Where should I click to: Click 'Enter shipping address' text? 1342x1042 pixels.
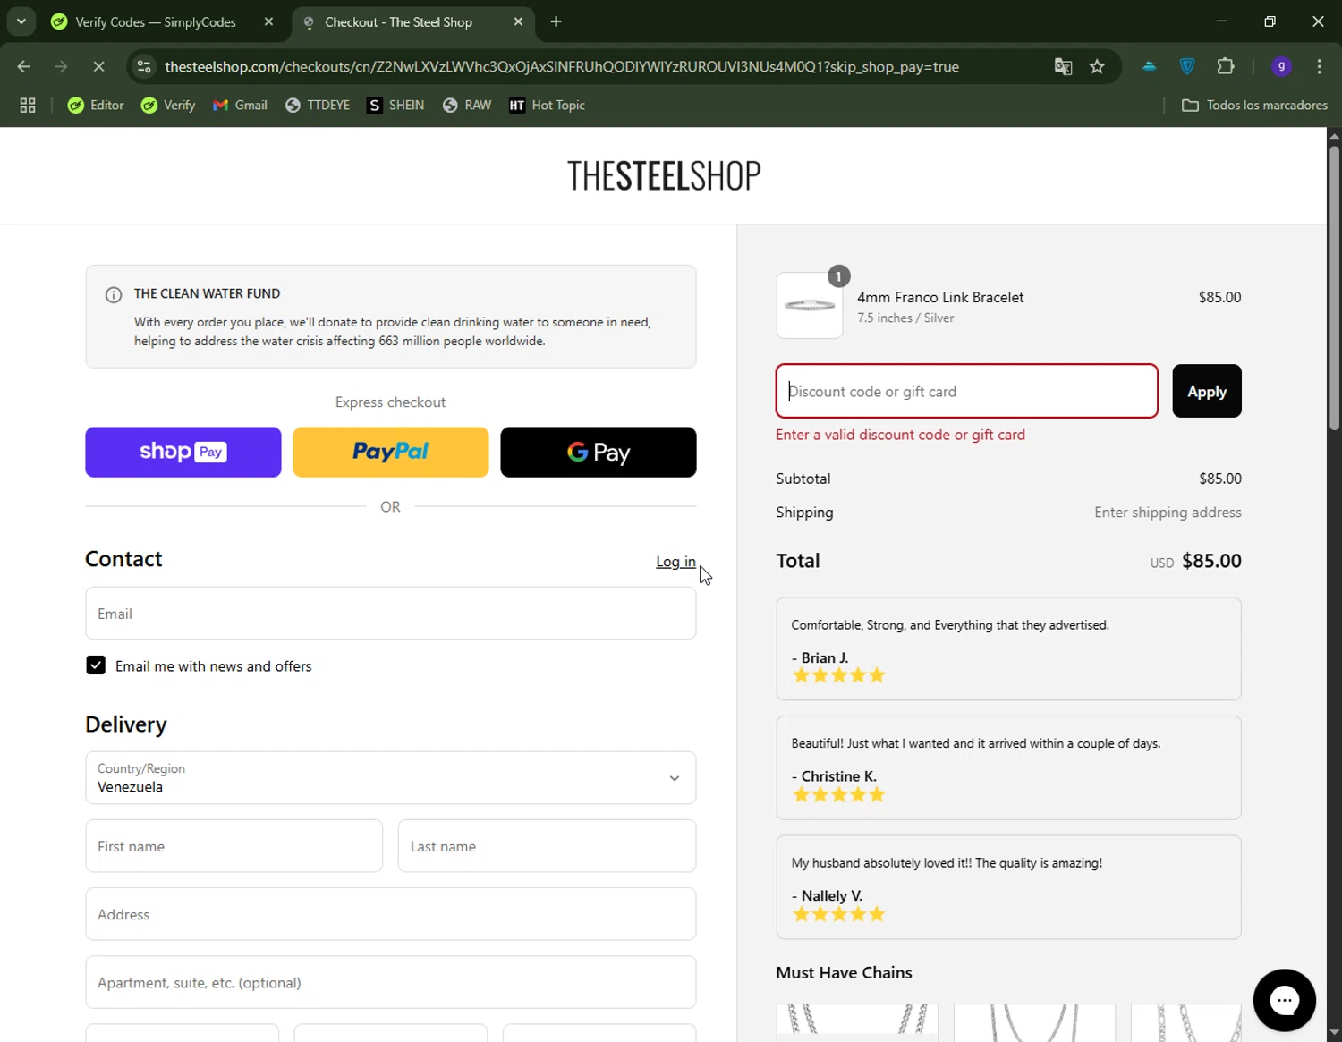[1168, 513]
